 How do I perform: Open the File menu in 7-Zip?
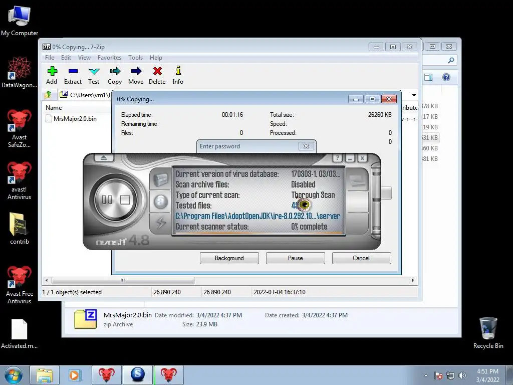[50, 58]
